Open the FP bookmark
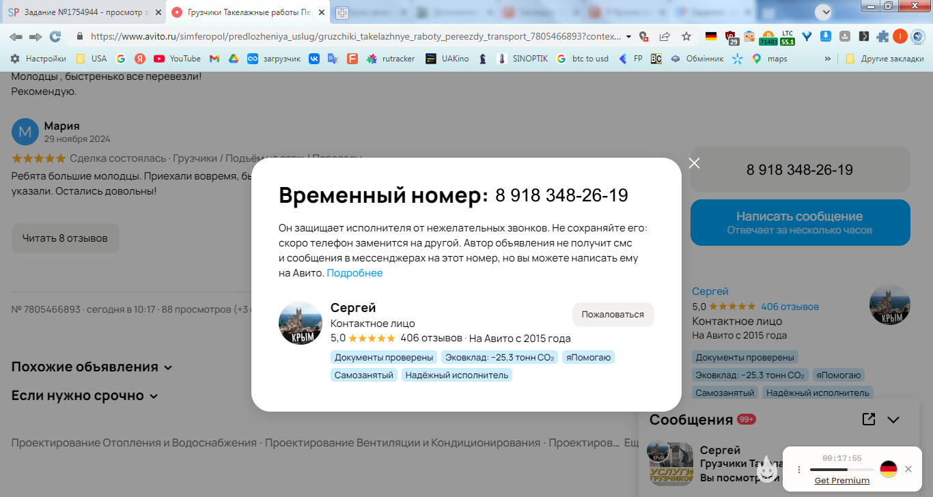This screenshot has height=497, width=933. point(630,59)
